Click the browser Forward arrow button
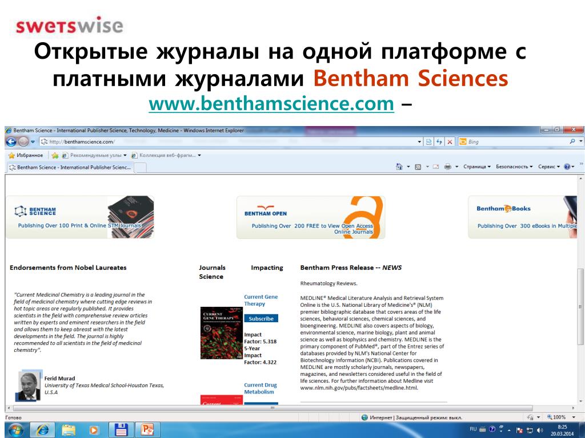The height and width of the screenshot is (438, 585). pyautogui.click(x=23, y=141)
